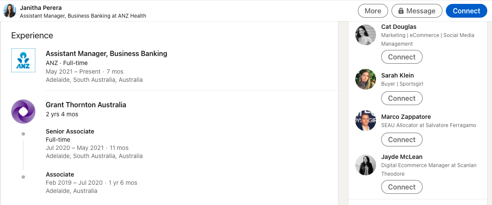Open Grant Thornton Australia company link
The width and height of the screenshot is (492, 205).
[86, 105]
